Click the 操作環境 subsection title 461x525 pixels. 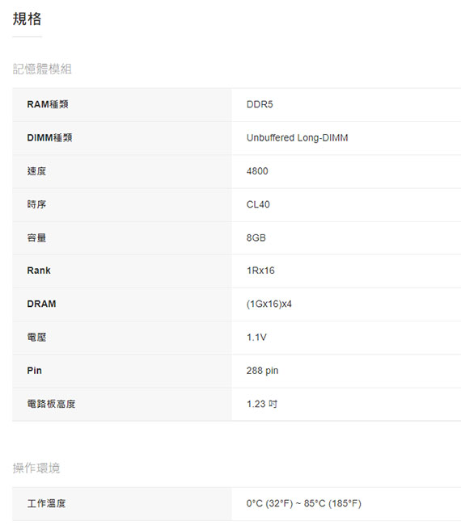[x=36, y=468]
